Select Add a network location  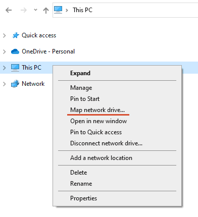coord(101,158)
